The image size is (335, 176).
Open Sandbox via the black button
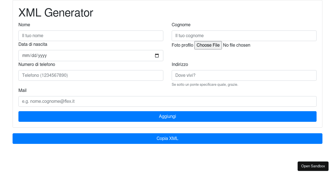coord(313,166)
